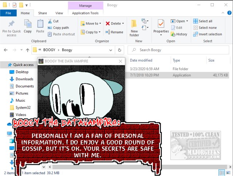The height and width of the screenshot is (176, 233).
Task: Click Pin to Quick access icon
Action: [x=11, y=24]
